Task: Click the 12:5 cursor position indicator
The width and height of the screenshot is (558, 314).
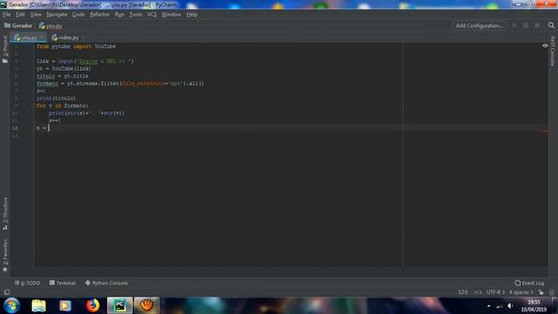Action: pyautogui.click(x=463, y=292)
